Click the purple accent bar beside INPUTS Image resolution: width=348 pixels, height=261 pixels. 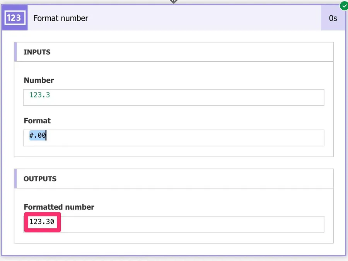pos(15,52)
